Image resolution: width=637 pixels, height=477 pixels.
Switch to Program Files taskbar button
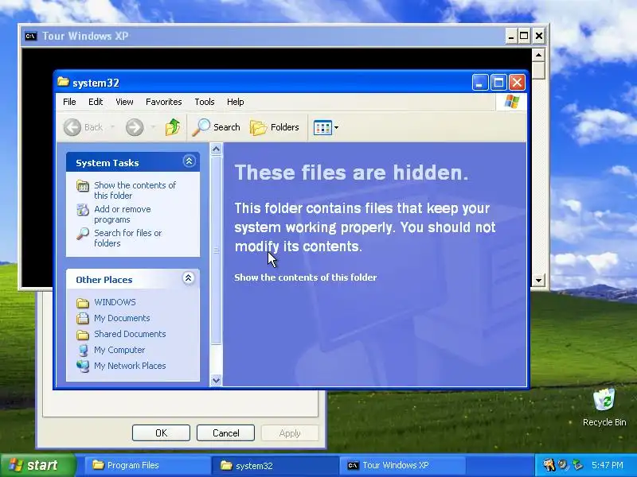(147, 465)
